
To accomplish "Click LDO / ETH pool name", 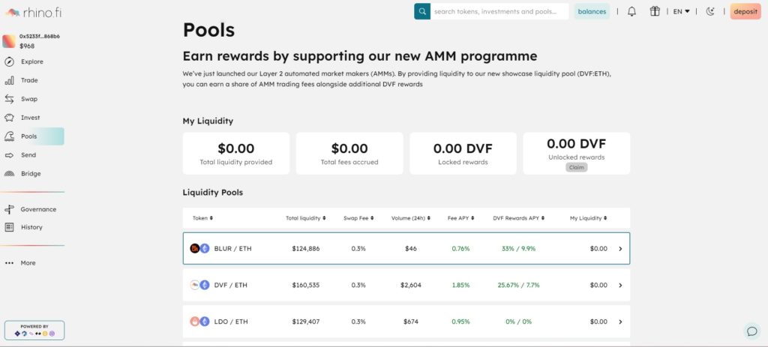I will point(231,322).
